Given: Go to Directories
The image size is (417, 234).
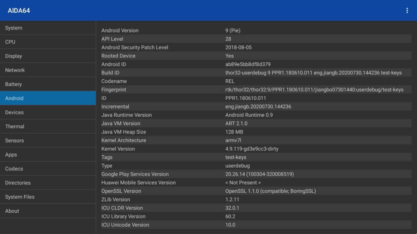Looking at the screenshot, I should click(x=48, y=183).
